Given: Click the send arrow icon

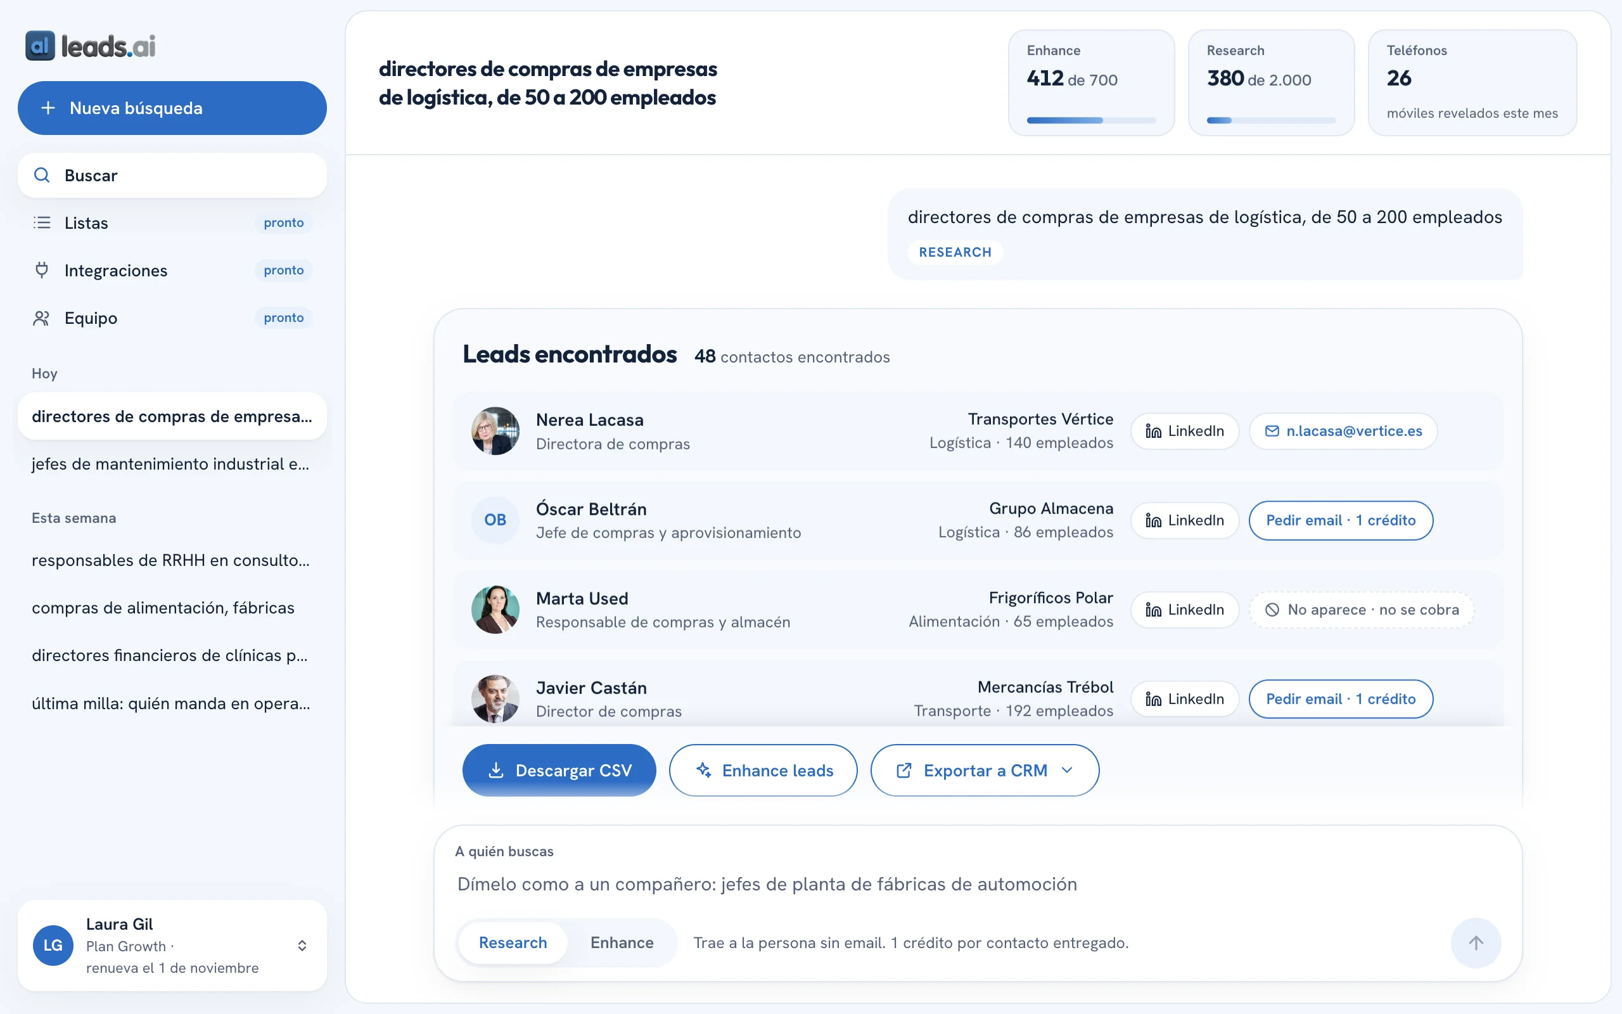Looking at the screenshot, I should pos(1475,943).
